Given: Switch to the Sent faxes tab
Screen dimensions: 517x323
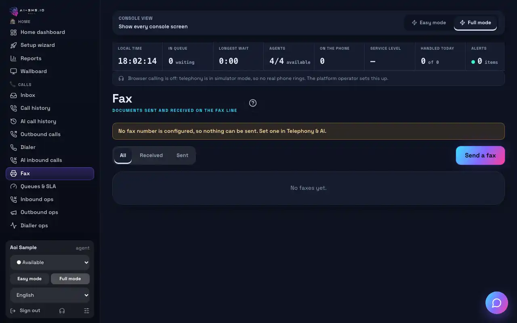Looking at the screenshot, I should (x=183, y=155).
